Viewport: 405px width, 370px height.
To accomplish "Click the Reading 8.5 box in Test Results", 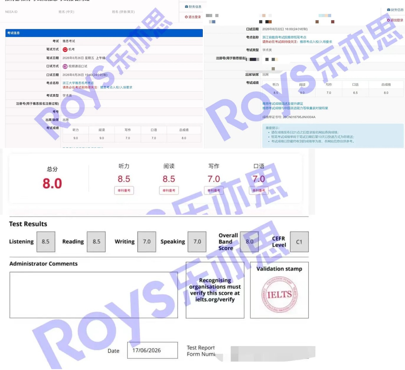I will tap(96, 242).
